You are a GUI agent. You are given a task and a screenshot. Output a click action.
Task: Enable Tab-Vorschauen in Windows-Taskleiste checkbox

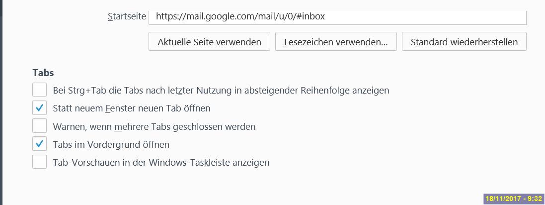(x=40, y=162)
